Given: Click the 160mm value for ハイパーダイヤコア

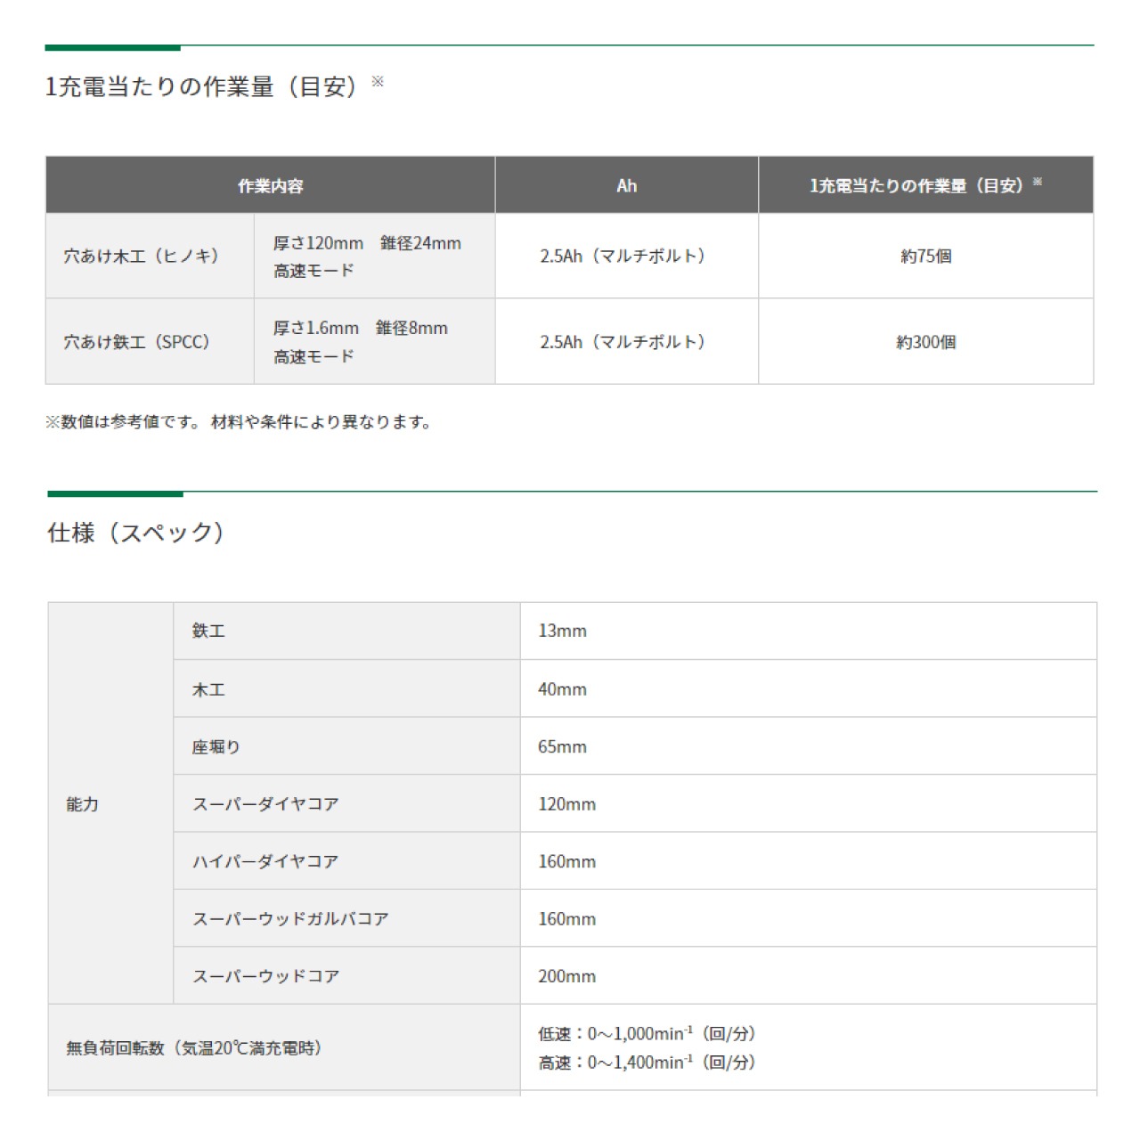Looking at the screenshot, I should [x=566, y=861].
